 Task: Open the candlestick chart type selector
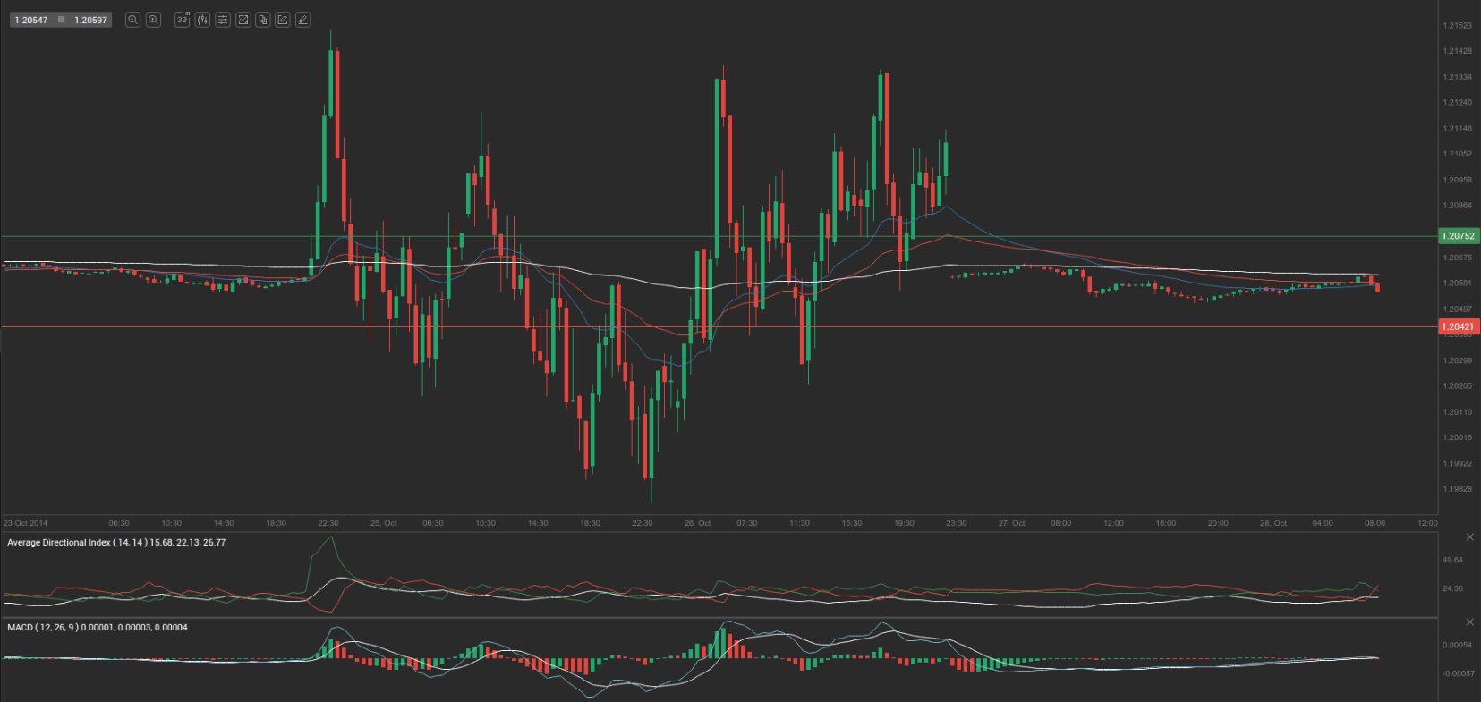[x=202, y=20]
